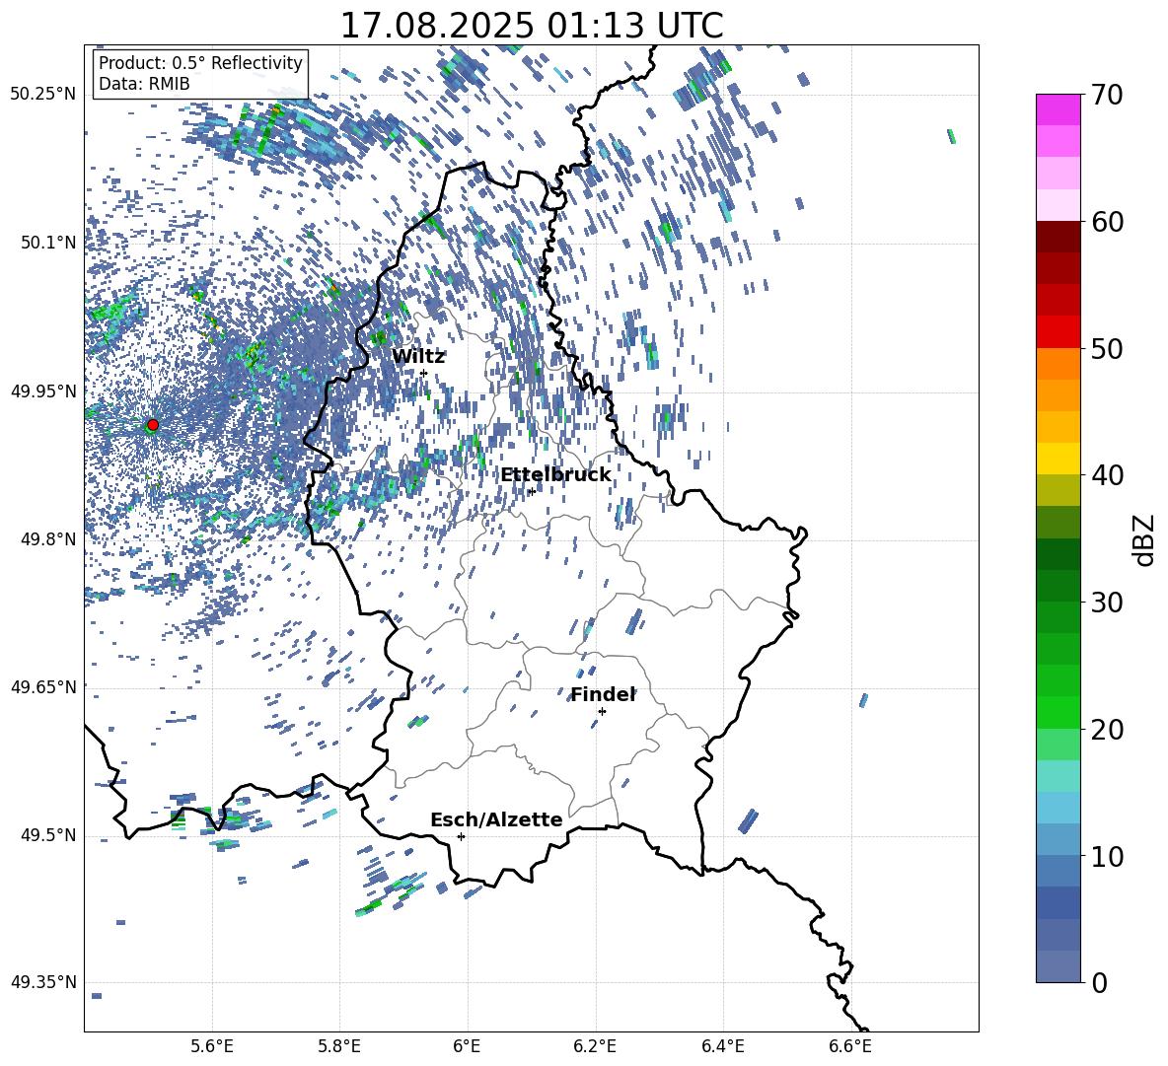Click the 6°E longitude label
Image resolution: width=1168 pixels, height=1066 pixels.
[467, 1046]
